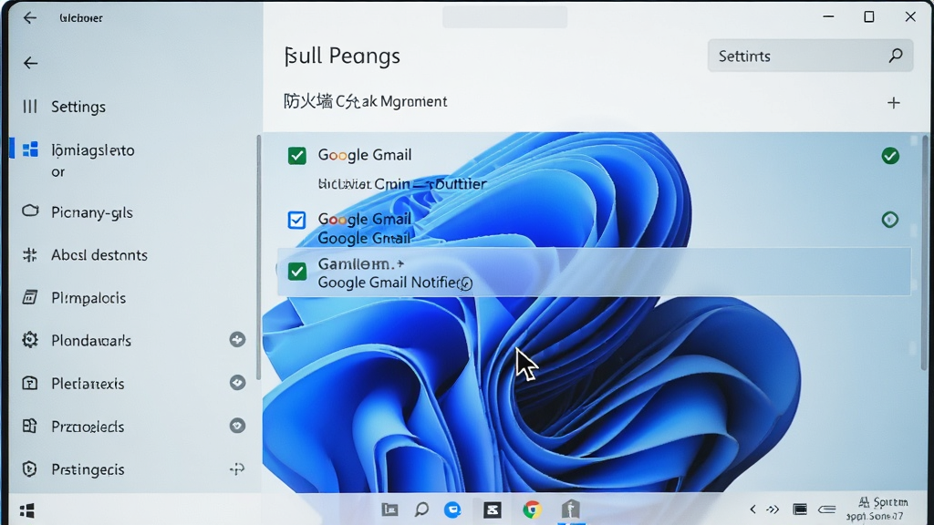Open the Abcsl destonts sidebar icon

click(30, 255)
